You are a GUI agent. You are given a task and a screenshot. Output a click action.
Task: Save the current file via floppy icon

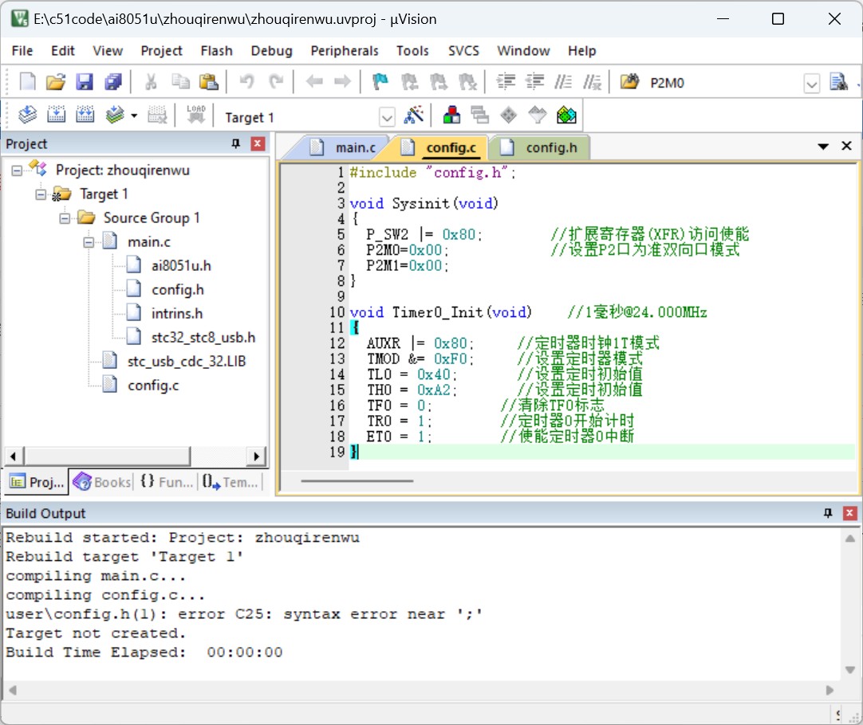pyautogui.click(x=85, y=82)
